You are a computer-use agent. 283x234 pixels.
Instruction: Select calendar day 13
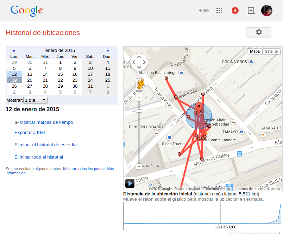click(30, 74)
